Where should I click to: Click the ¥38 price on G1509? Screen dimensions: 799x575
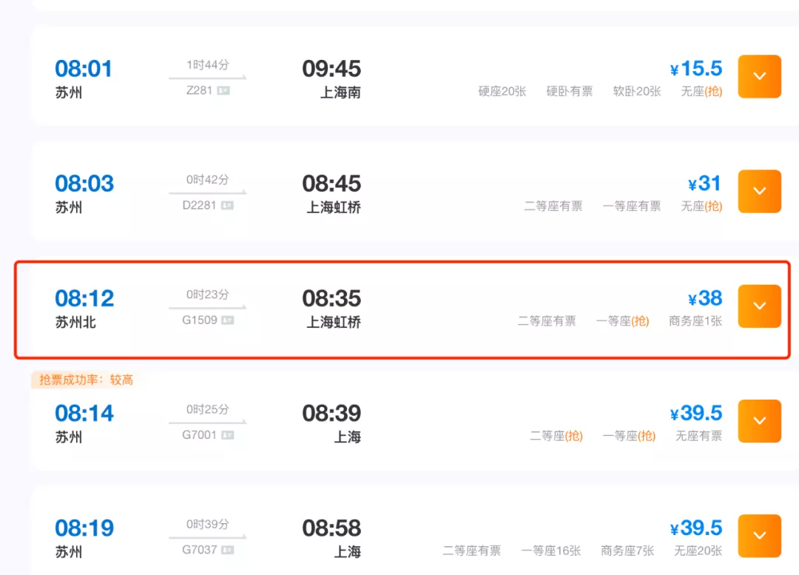tap(704, 298)
